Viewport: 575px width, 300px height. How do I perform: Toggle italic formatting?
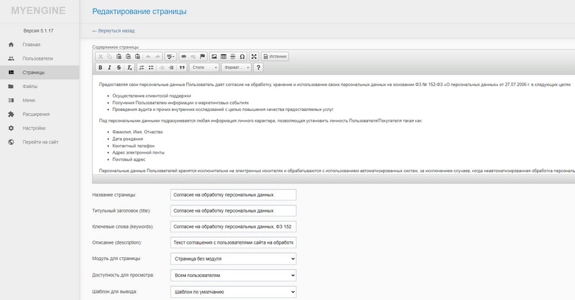(x=110, y=68)
